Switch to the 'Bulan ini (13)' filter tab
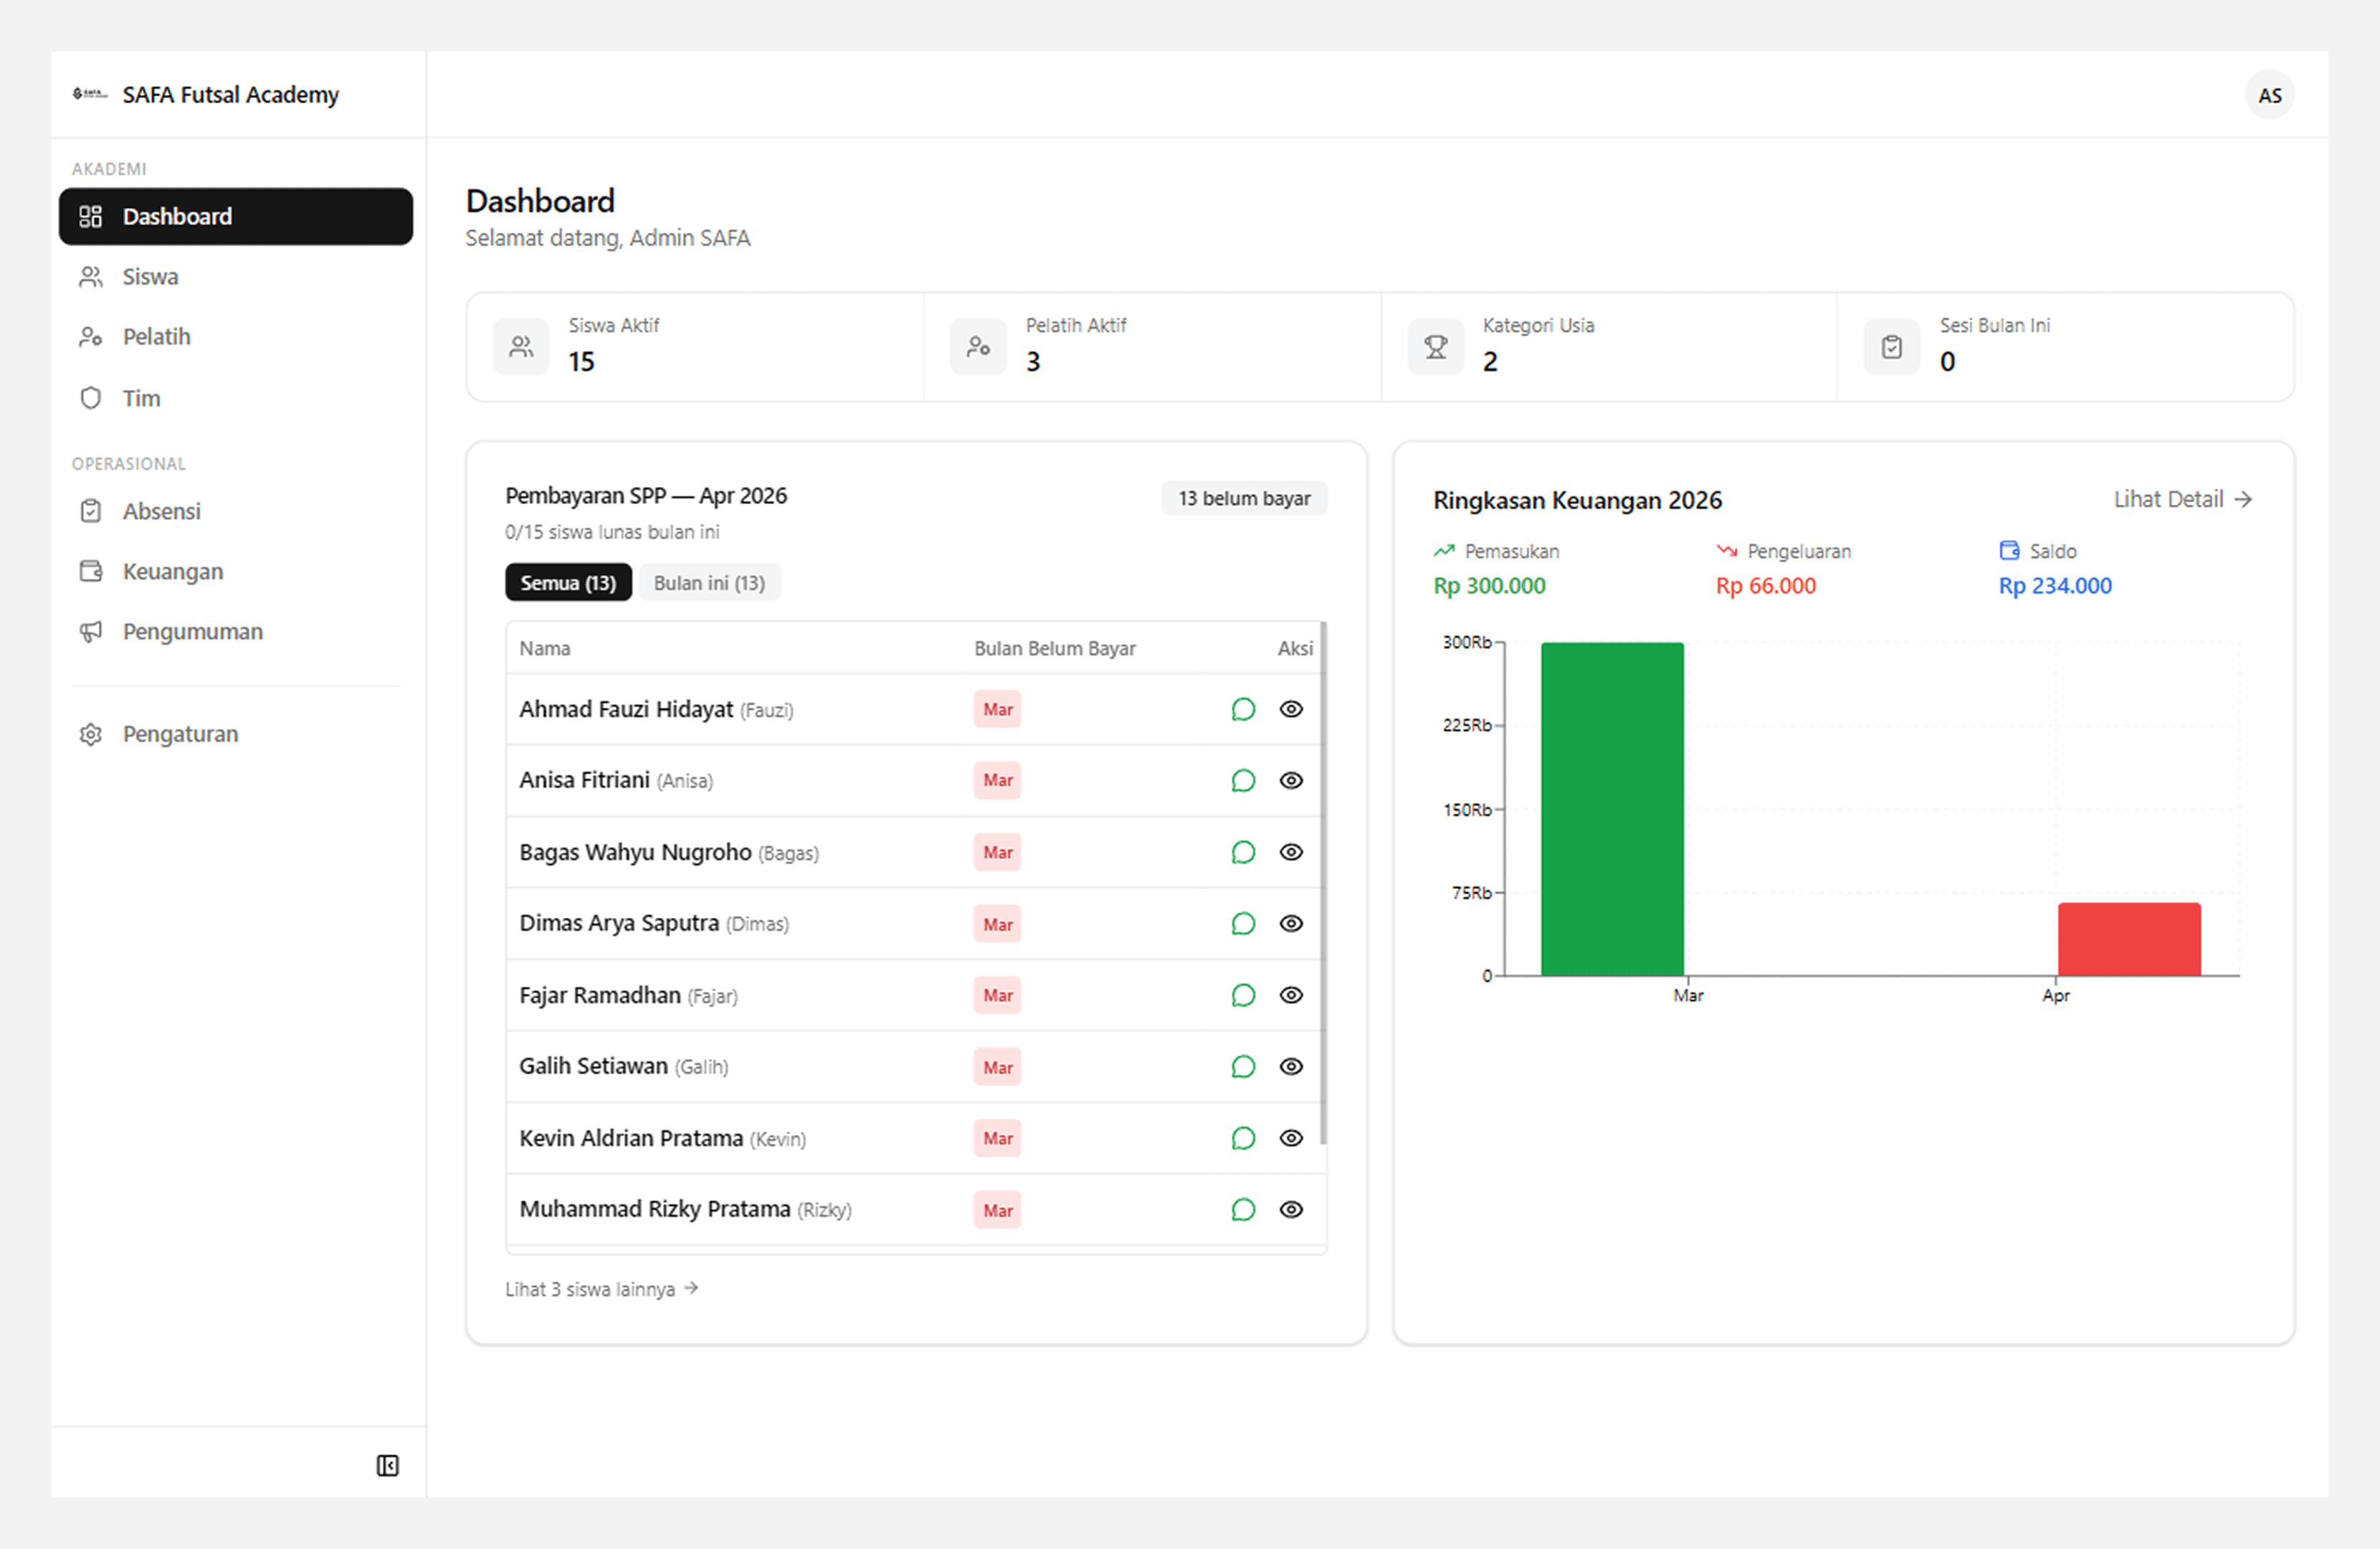2380x1549 pixels. [710, 582]
